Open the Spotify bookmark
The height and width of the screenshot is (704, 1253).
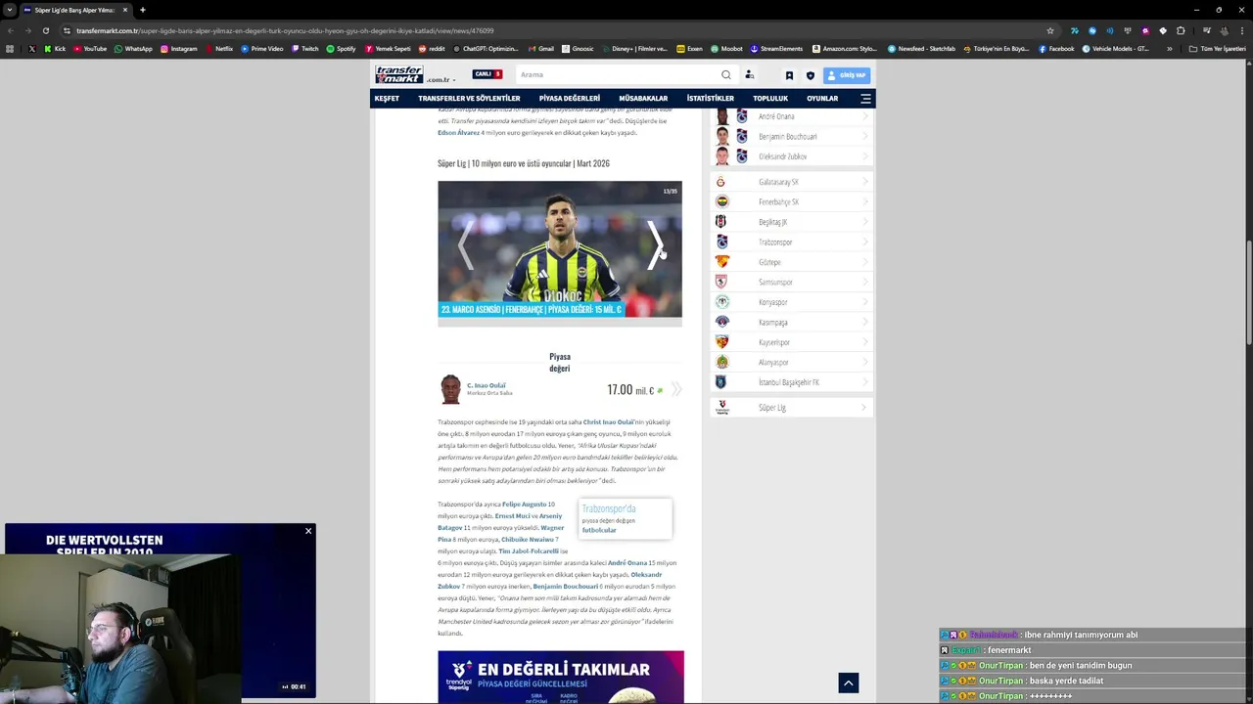[x=341, y=49]
